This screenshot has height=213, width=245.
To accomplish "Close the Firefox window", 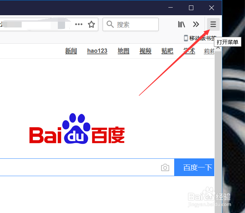I will tap(211, 8).
